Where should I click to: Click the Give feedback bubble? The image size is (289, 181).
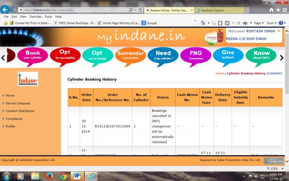228,56
